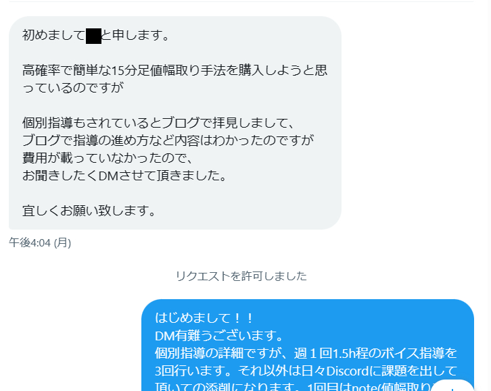
Task: Click the はじめまして！！ line in reply
Action: click(x=204, y=318)
